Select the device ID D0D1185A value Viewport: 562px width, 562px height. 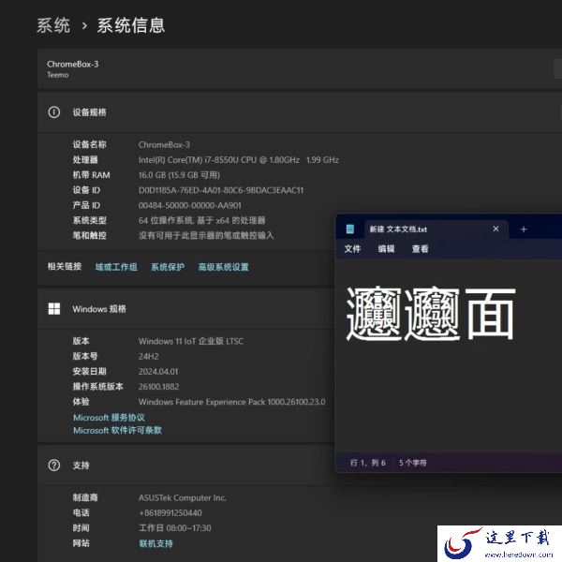tap(221, 190)
